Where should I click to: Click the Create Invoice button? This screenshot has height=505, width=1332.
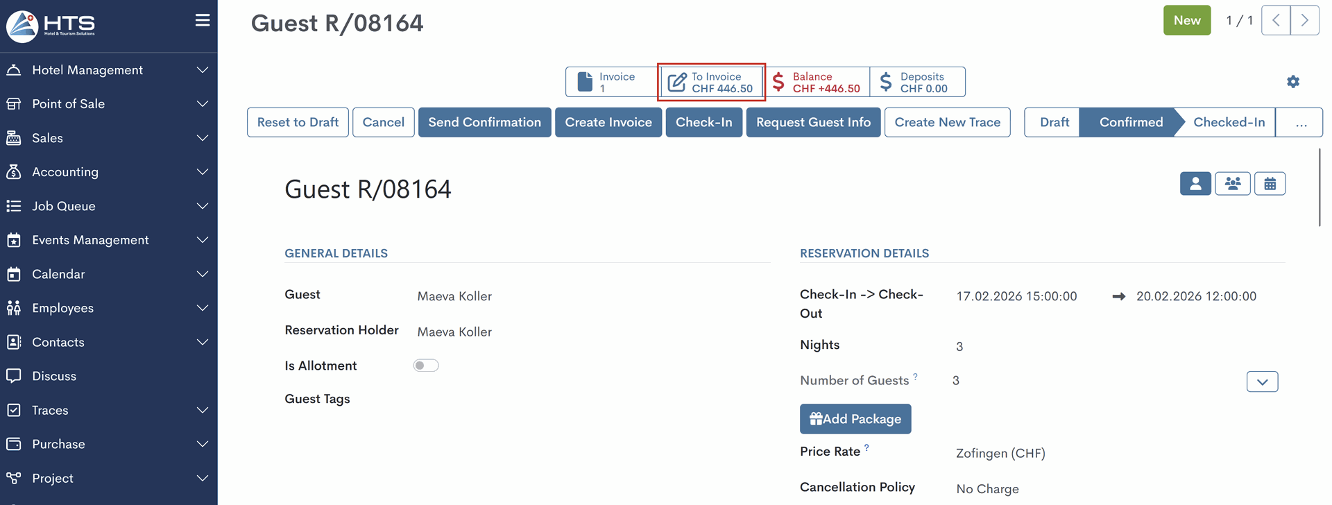(608, 122)
